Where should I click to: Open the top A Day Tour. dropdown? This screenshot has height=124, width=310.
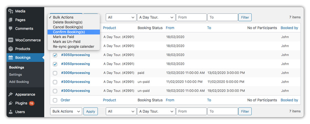pos(156,18)
